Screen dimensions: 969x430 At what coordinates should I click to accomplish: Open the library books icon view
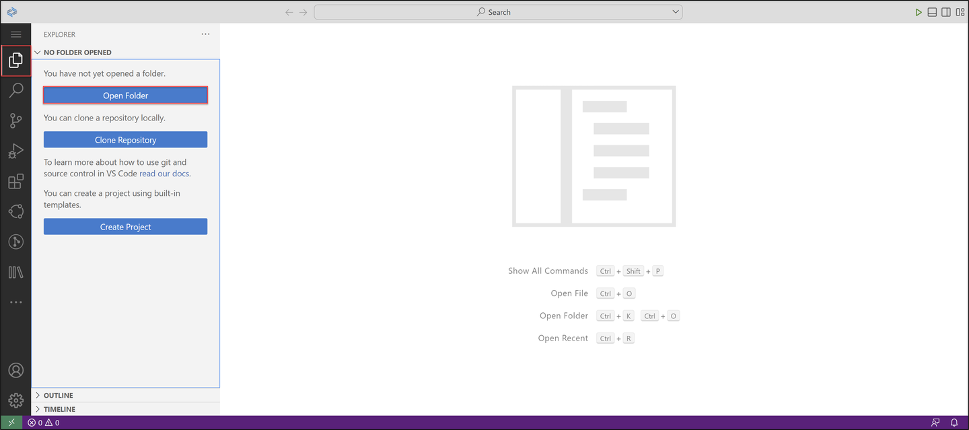click(16, 272)
